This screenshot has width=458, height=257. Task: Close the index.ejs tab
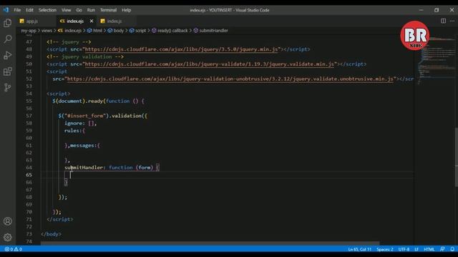coord(92,21)
